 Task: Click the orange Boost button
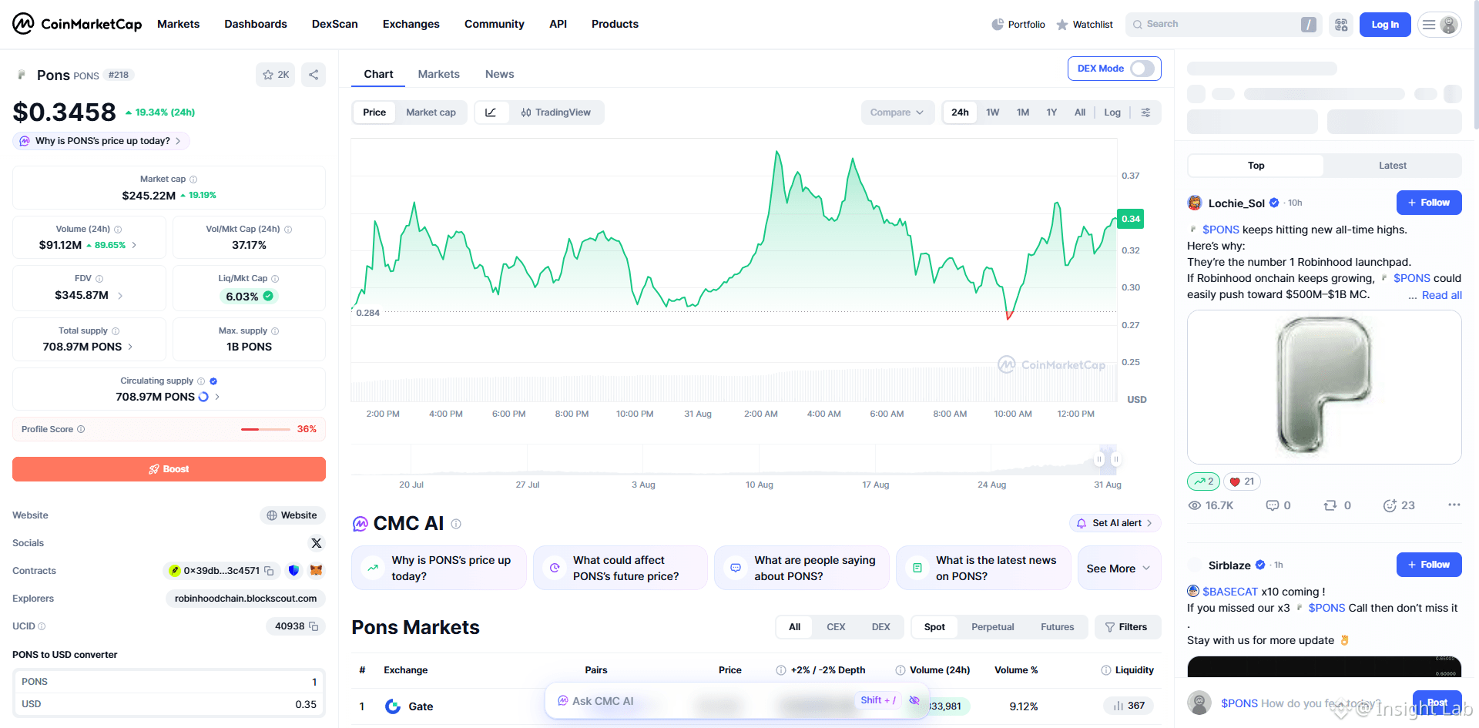tap(169, 469)
